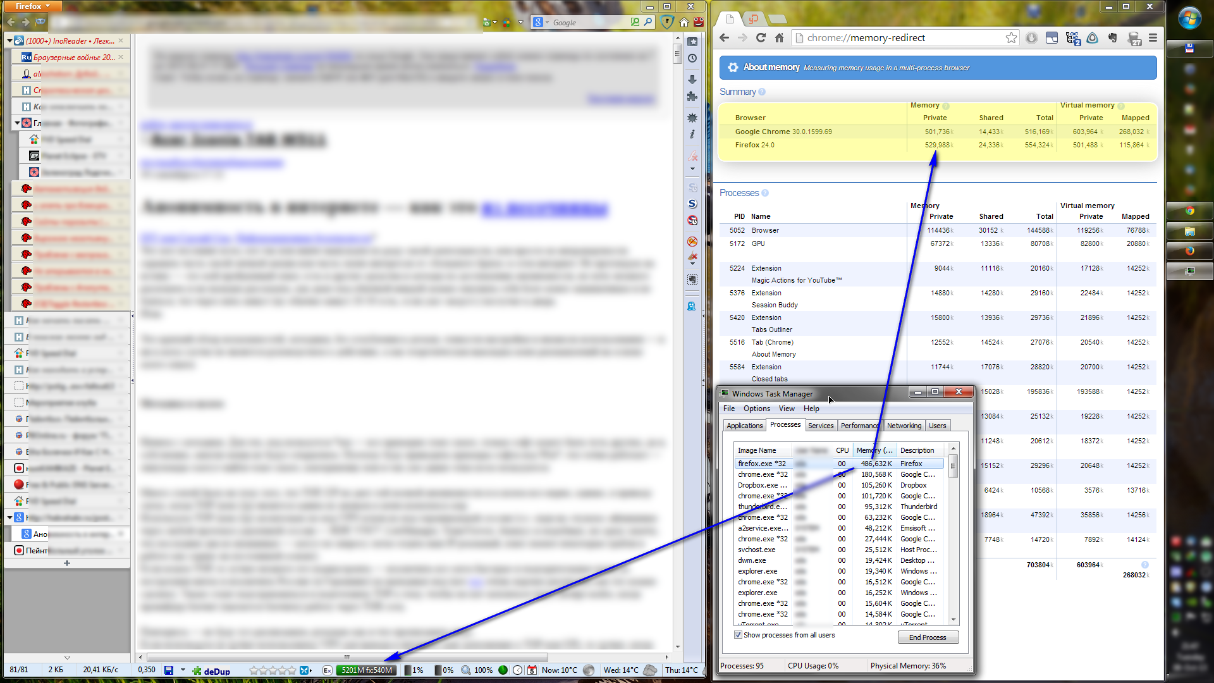Open Firefox bookmarks sidebar star icon
Image resolution: width=1214 pixels, height=683 pixels.
pos(692,42)
